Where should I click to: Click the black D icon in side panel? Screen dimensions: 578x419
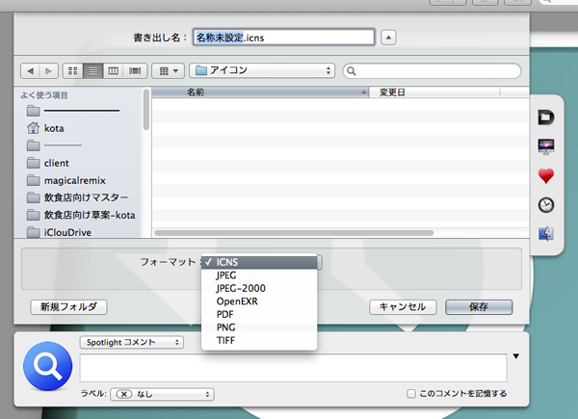pyautogui.click(x=546, y=118)
